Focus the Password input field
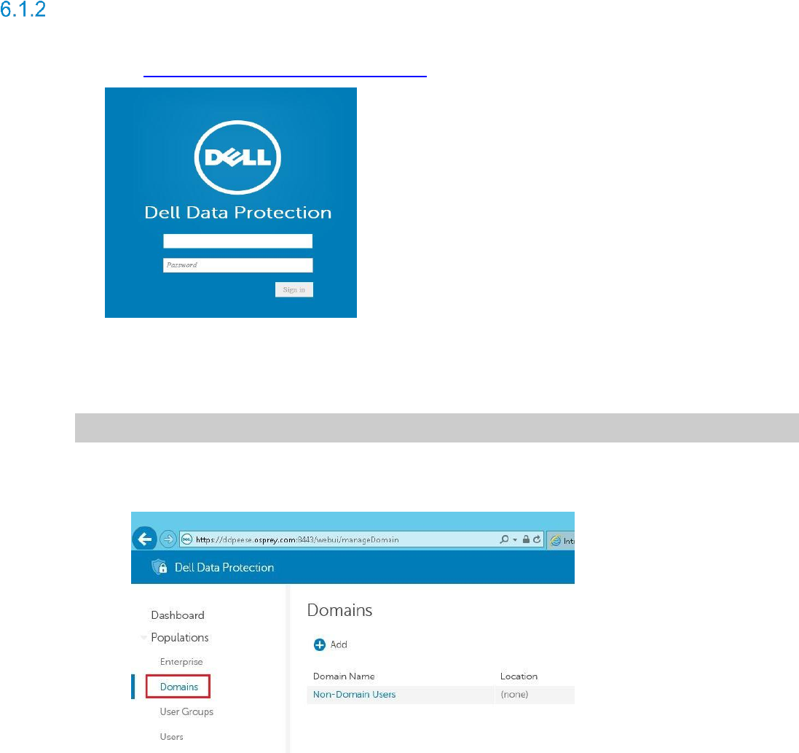 [237, 265]
